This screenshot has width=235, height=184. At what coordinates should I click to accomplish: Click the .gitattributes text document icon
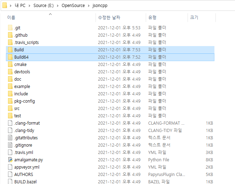(x=10, y=138)
